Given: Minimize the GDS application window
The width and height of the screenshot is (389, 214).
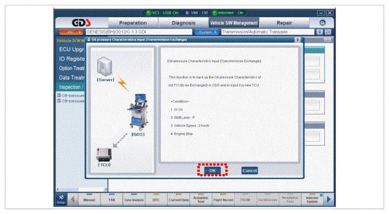Looking at the screenshot, I should point(320,13).
